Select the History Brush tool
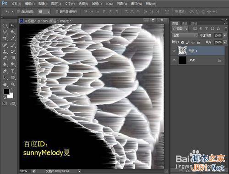 (13, 51)
